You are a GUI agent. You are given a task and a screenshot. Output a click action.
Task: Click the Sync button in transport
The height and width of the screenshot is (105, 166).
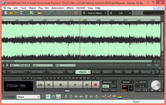tap(113, 86)
